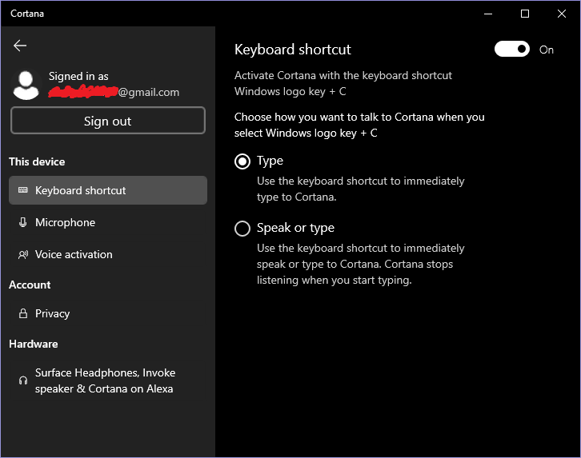Click the 'Hardware' section header
Viewport: 581px width, 458px height.
click(34, 344)
